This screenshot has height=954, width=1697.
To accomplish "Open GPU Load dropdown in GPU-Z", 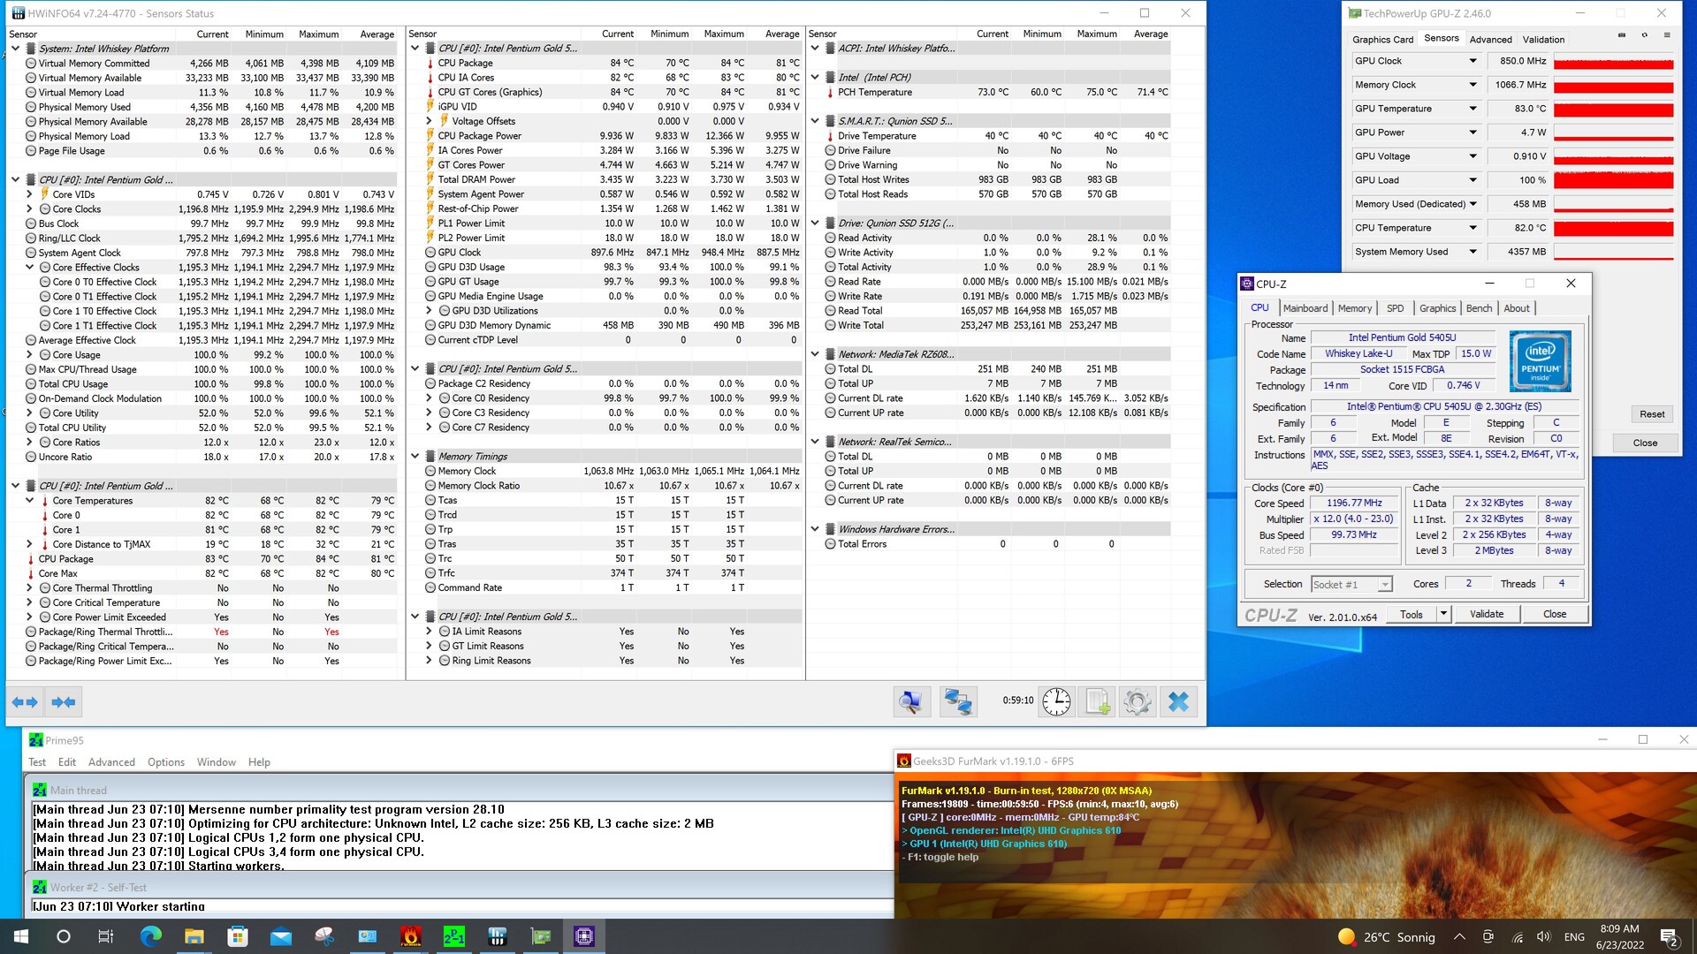I will point(1473,180).
